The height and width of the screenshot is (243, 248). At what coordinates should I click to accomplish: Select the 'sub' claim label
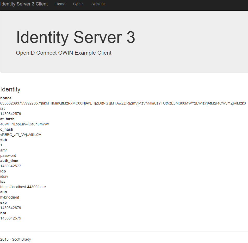coord(4,140)
